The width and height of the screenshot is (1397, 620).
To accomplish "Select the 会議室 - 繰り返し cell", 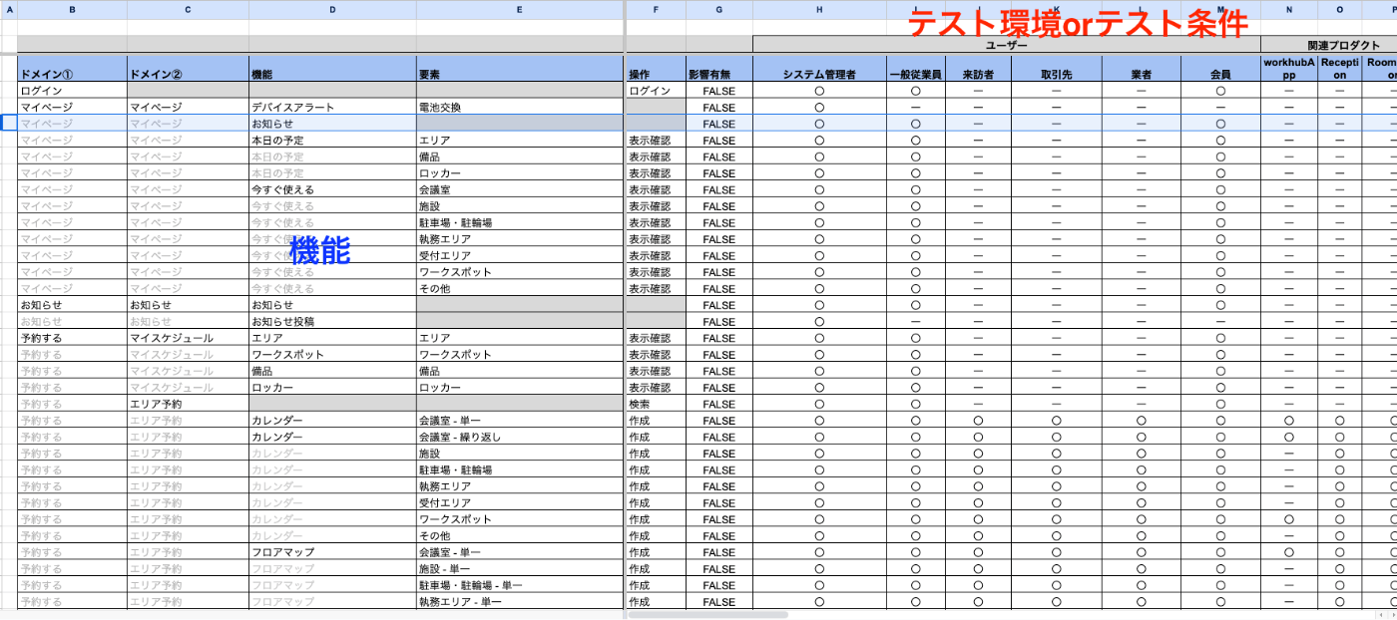I will (520, 438).
